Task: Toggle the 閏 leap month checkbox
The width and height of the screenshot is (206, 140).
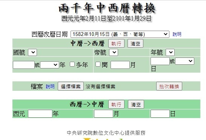Action: pyautogui.click(x=98, y=64)
